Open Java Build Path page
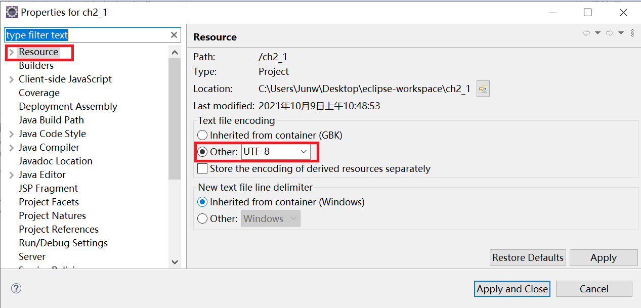 pos(51,120)
